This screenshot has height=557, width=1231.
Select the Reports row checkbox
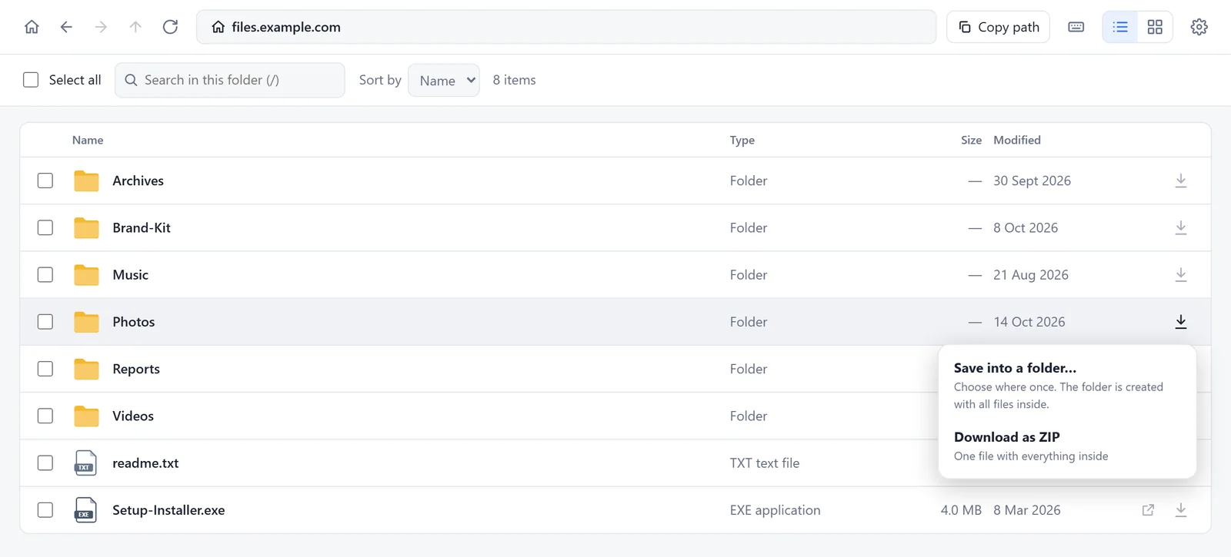tap(45, 369)
